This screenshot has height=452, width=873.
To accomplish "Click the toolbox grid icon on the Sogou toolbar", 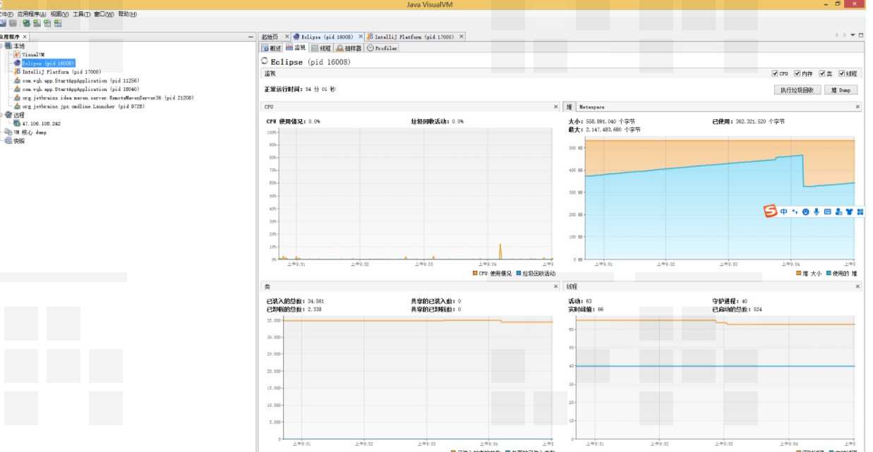I will click(860, 212).
